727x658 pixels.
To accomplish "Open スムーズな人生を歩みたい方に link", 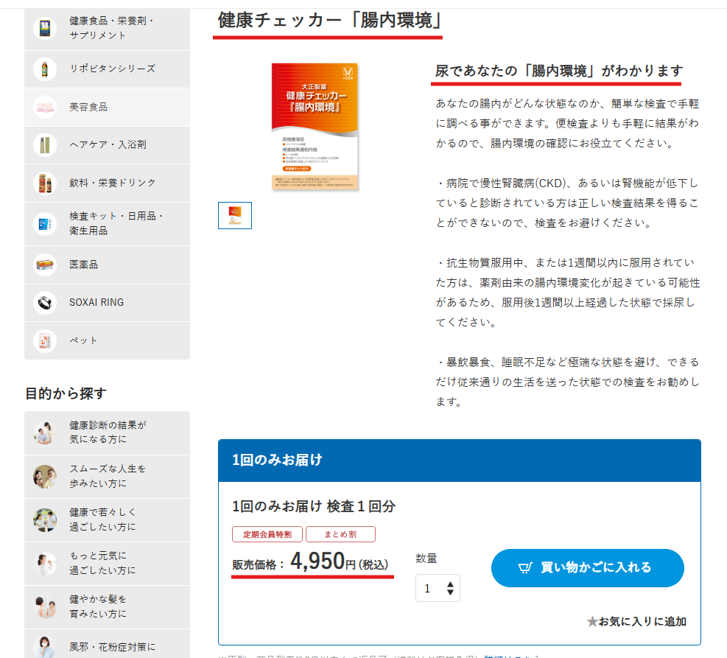I will click(107, 476).
